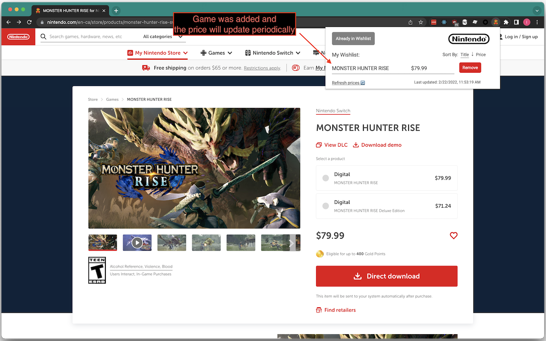Click the Mario wishlist extension icon

pyautogui.click(x=496, y=22)
